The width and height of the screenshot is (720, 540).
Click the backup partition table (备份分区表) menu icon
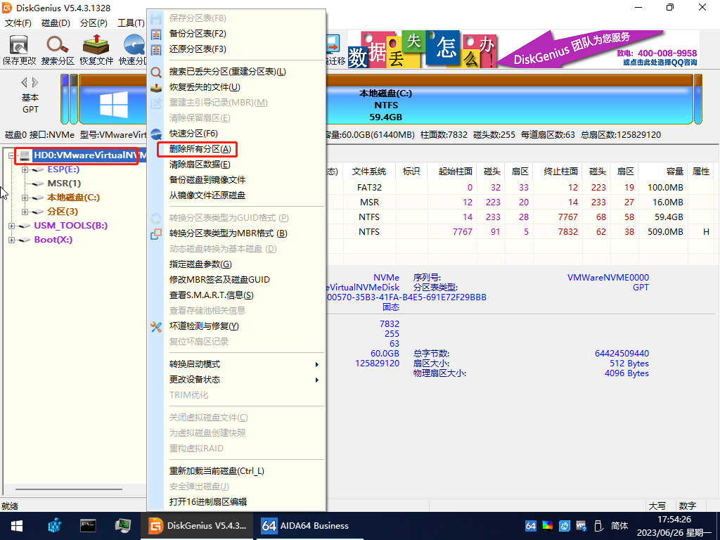point(156,34)
